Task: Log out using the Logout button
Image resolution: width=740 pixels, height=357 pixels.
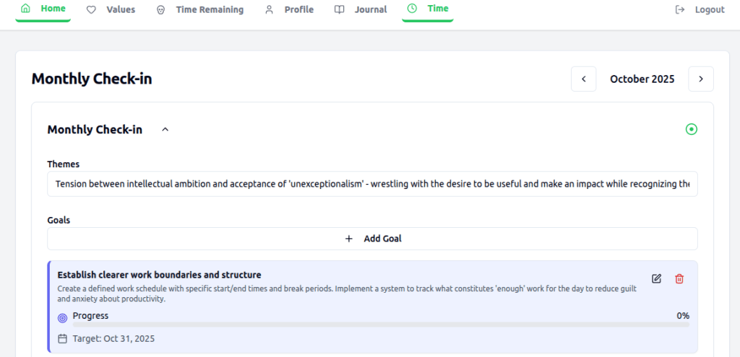Action: point(700,10)
